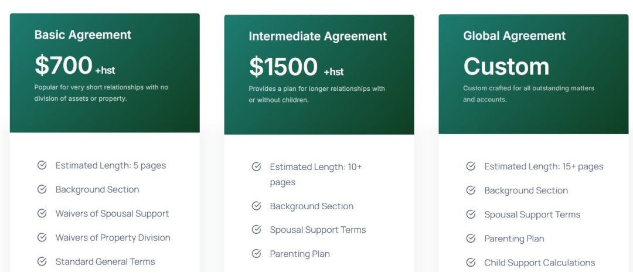Click checkmark icon next to Standard General Terms
Screen dimensions: 633x279
coord(42,261)
